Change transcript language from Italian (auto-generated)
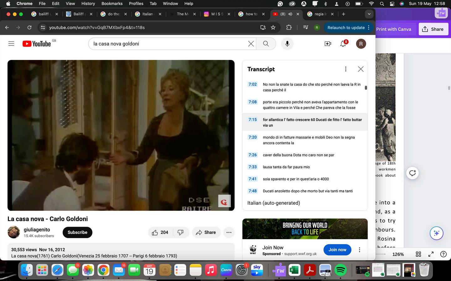The height and width of the screenshot is (281, 451). 274,203
